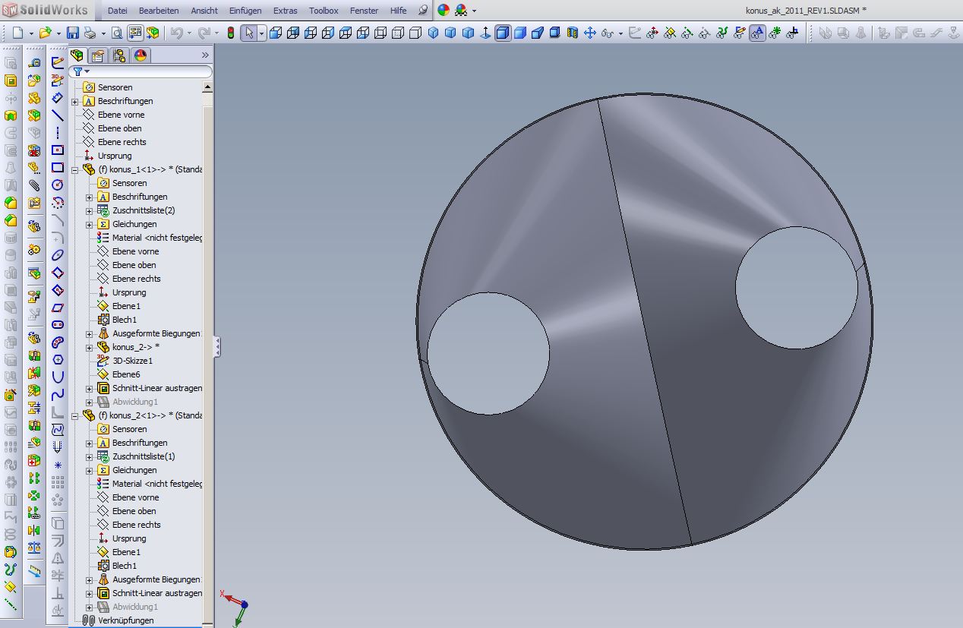
Task: Select the Parallelogram sketch tool
Action: pyautogui.click(x=58, y=308)
